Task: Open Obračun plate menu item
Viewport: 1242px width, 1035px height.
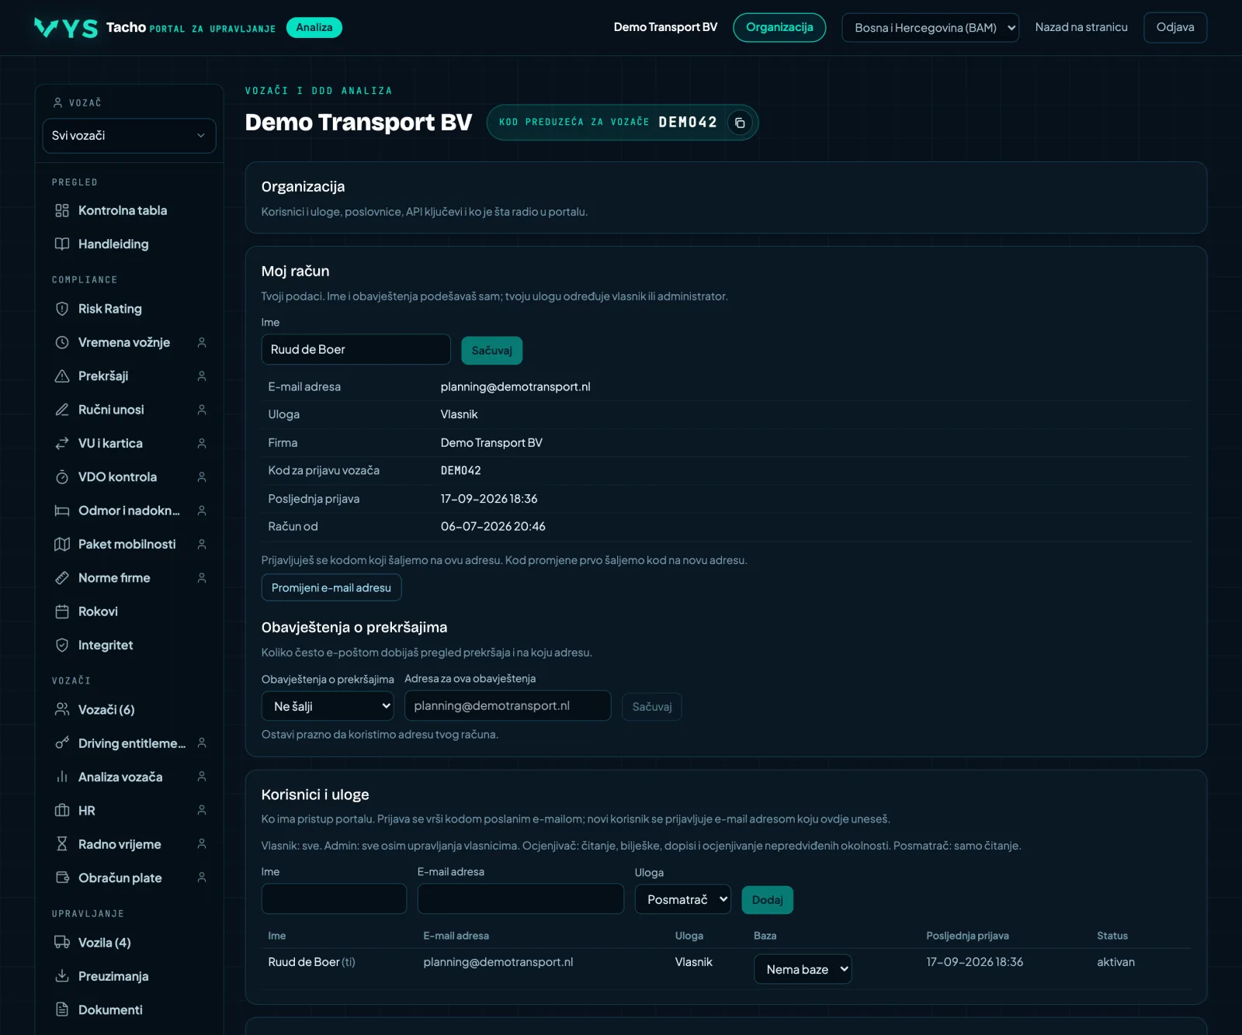Action: 120,877
